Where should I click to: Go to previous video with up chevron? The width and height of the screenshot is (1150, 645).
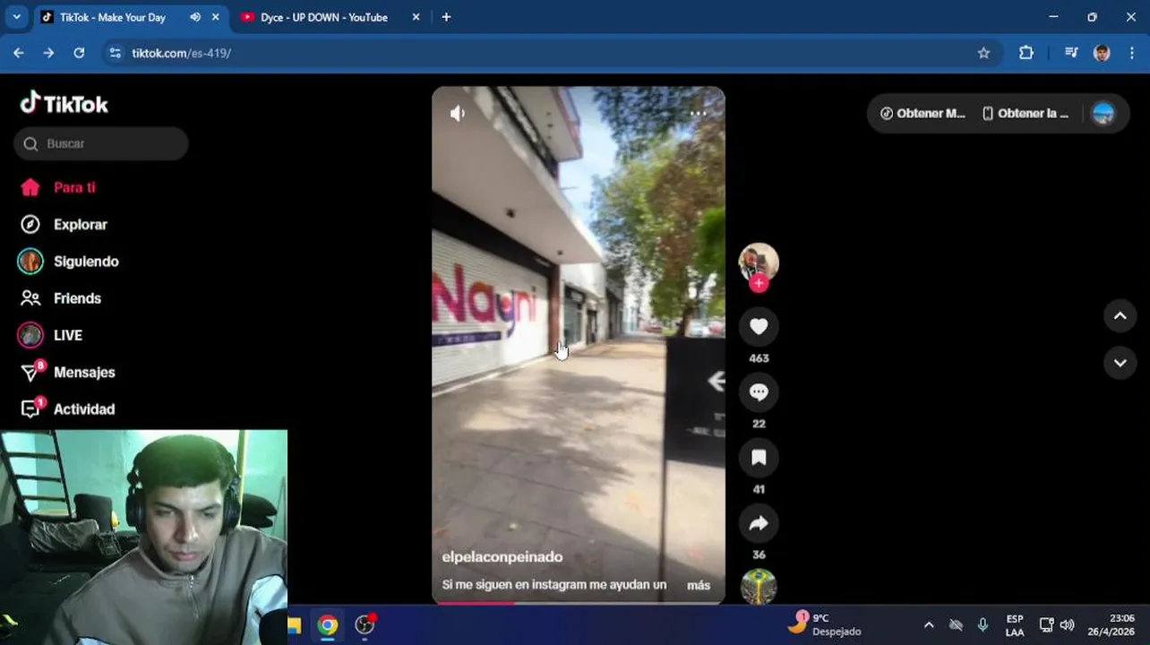pyautogui.click(x=1120, y=315)
